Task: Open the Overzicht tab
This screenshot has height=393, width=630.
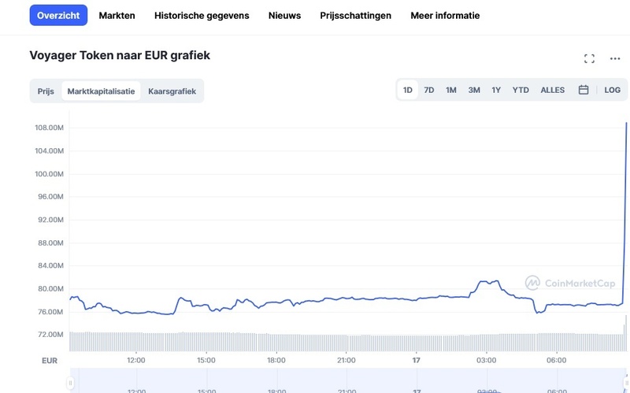Action: [58, 15]
